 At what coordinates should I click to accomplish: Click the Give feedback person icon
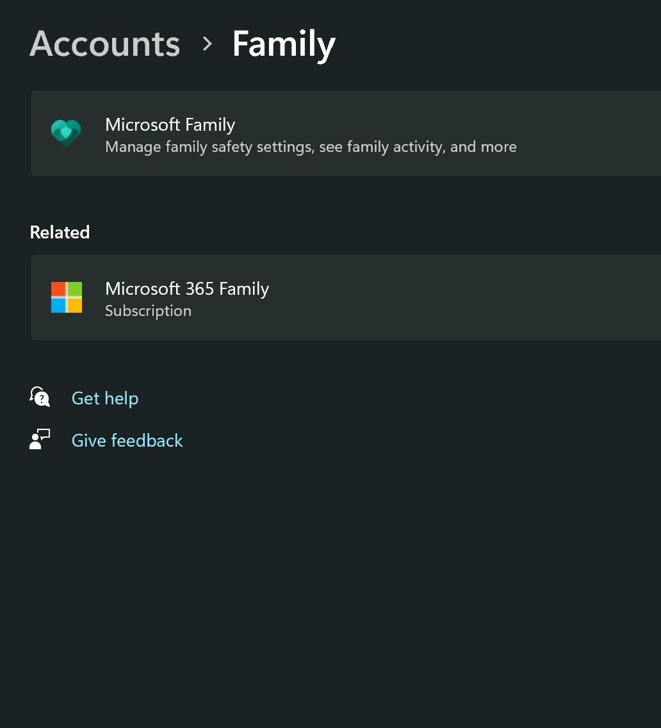pos(40,440)
